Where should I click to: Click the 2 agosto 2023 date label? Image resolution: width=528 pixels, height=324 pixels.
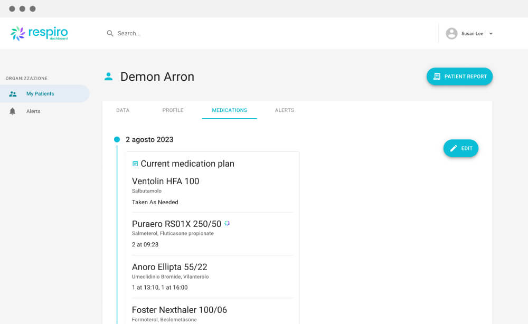(149, 140)
